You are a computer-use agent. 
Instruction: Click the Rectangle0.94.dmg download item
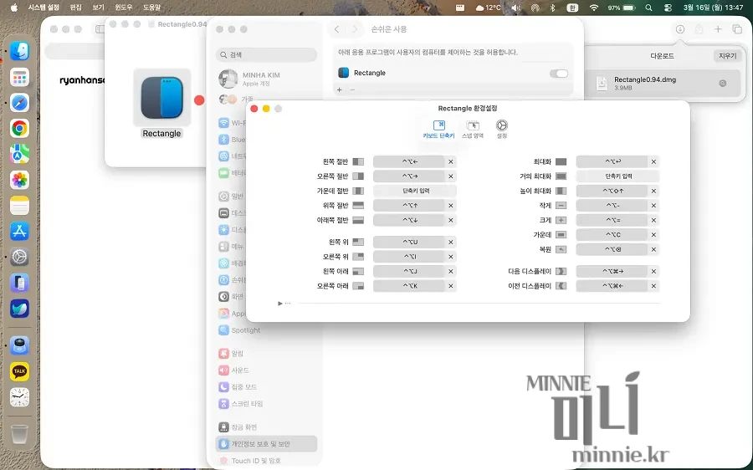[663, 84]
